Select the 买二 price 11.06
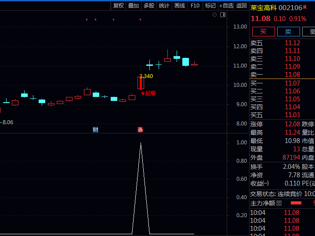This screenshot has height=236, width=315. (292, 91)
